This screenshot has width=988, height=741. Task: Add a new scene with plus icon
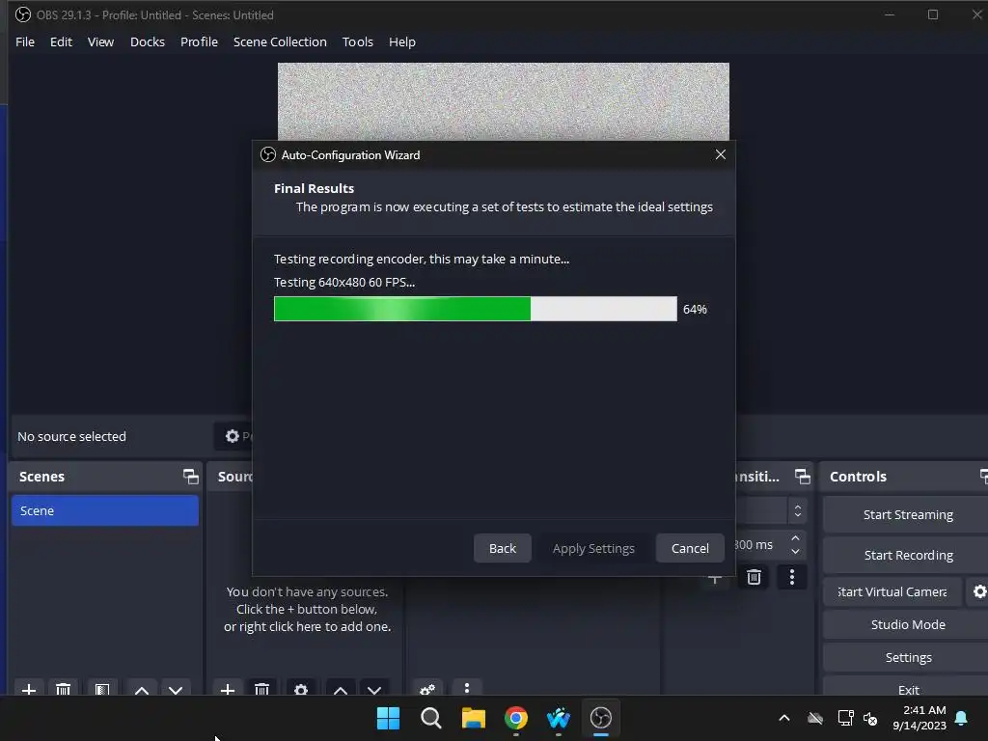[28, 689]
